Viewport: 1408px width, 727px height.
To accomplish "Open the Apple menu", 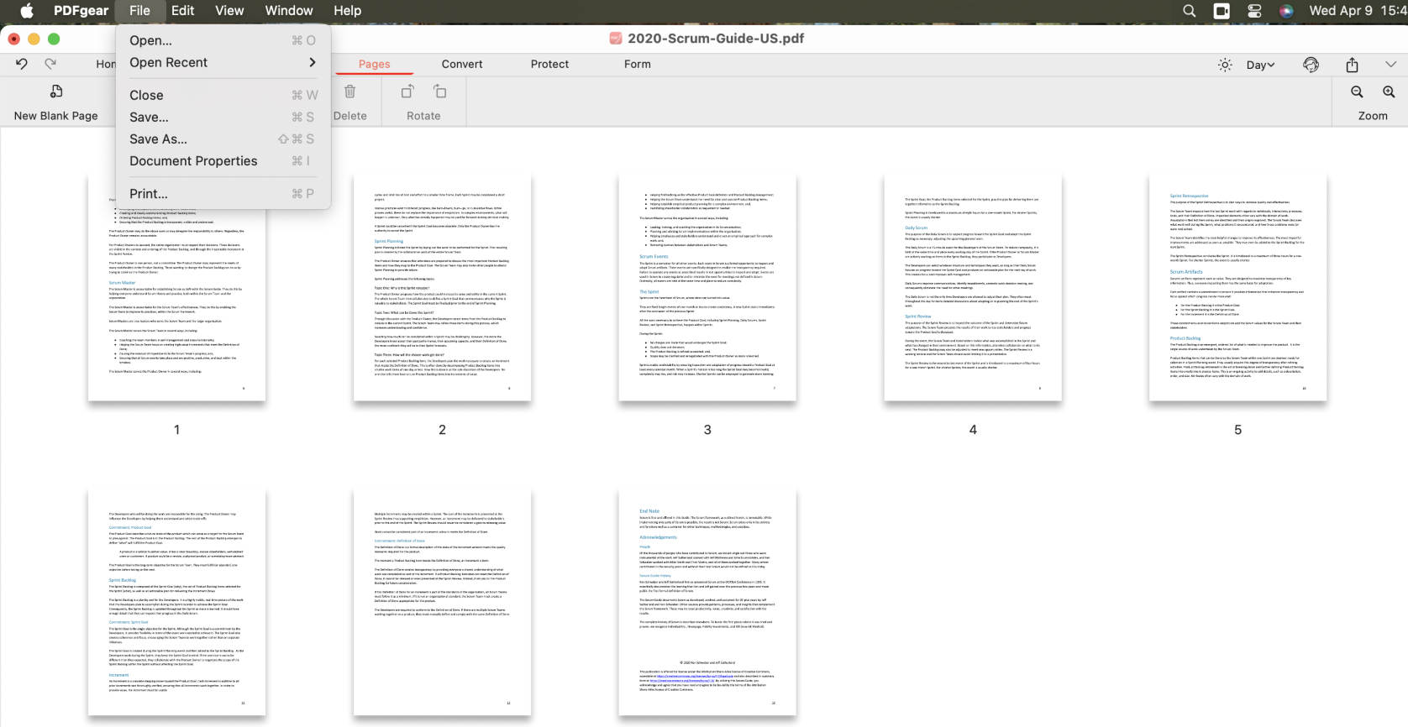I will [27, 11].
